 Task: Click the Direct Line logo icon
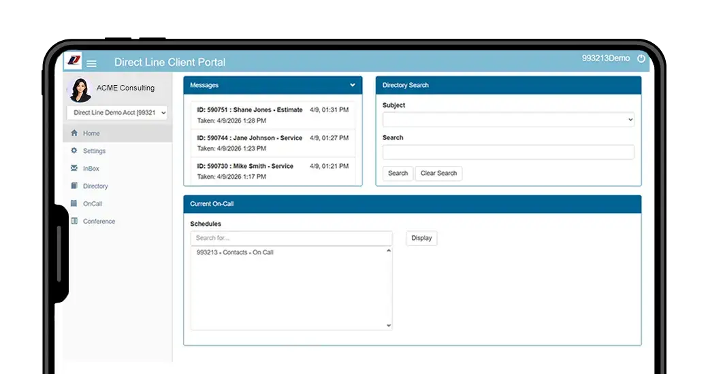(74, 61)
